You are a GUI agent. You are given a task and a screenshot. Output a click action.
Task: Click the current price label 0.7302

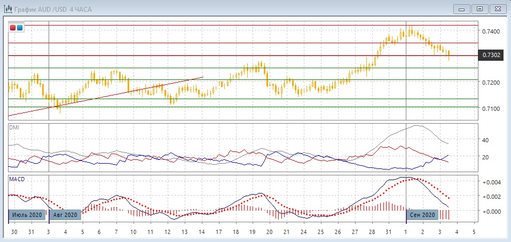490,55
